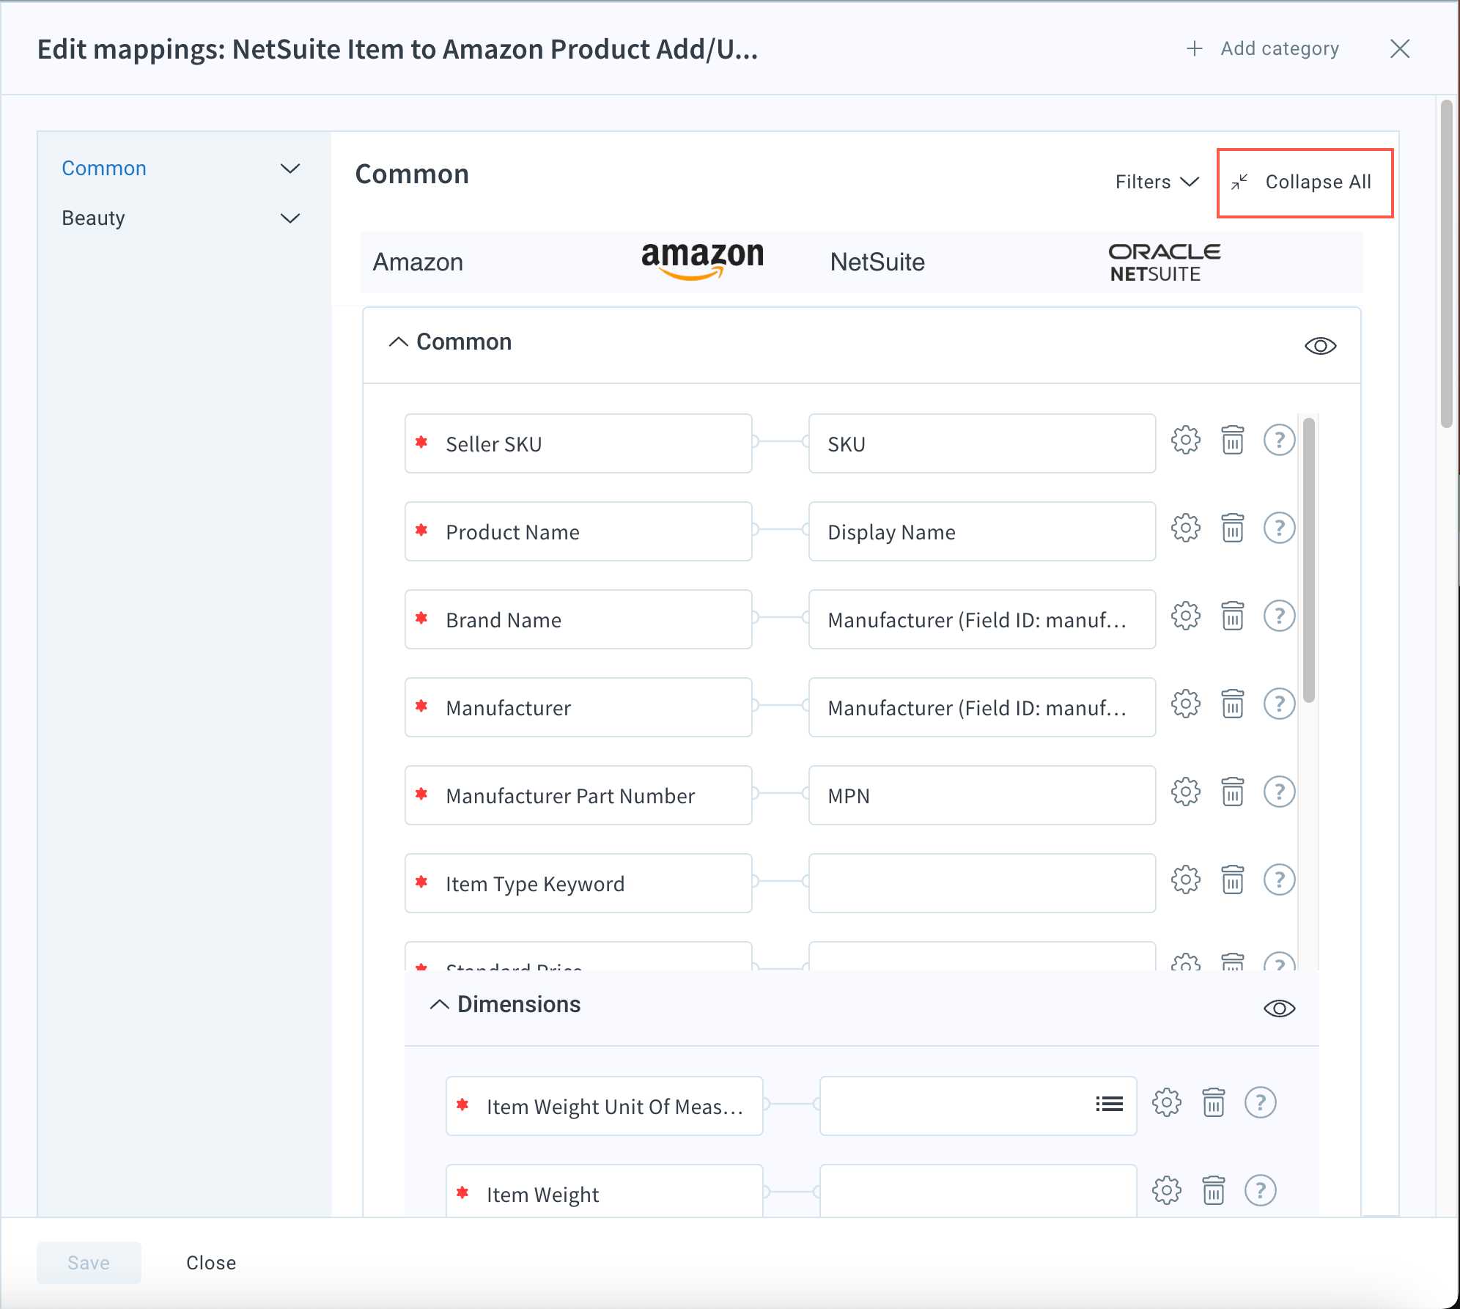Show help for Item Type Keyword
This screenshot has width=1460, height=1309.
(x=1279, y=880)
